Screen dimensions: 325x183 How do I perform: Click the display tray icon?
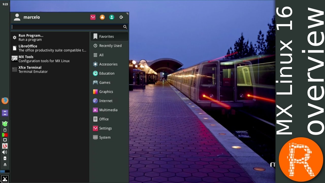click(x=5, y=140)
